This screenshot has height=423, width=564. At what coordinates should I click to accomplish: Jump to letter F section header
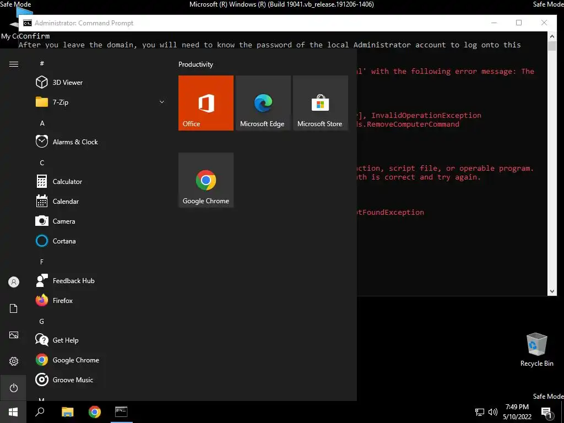click(x=42, y=262)
